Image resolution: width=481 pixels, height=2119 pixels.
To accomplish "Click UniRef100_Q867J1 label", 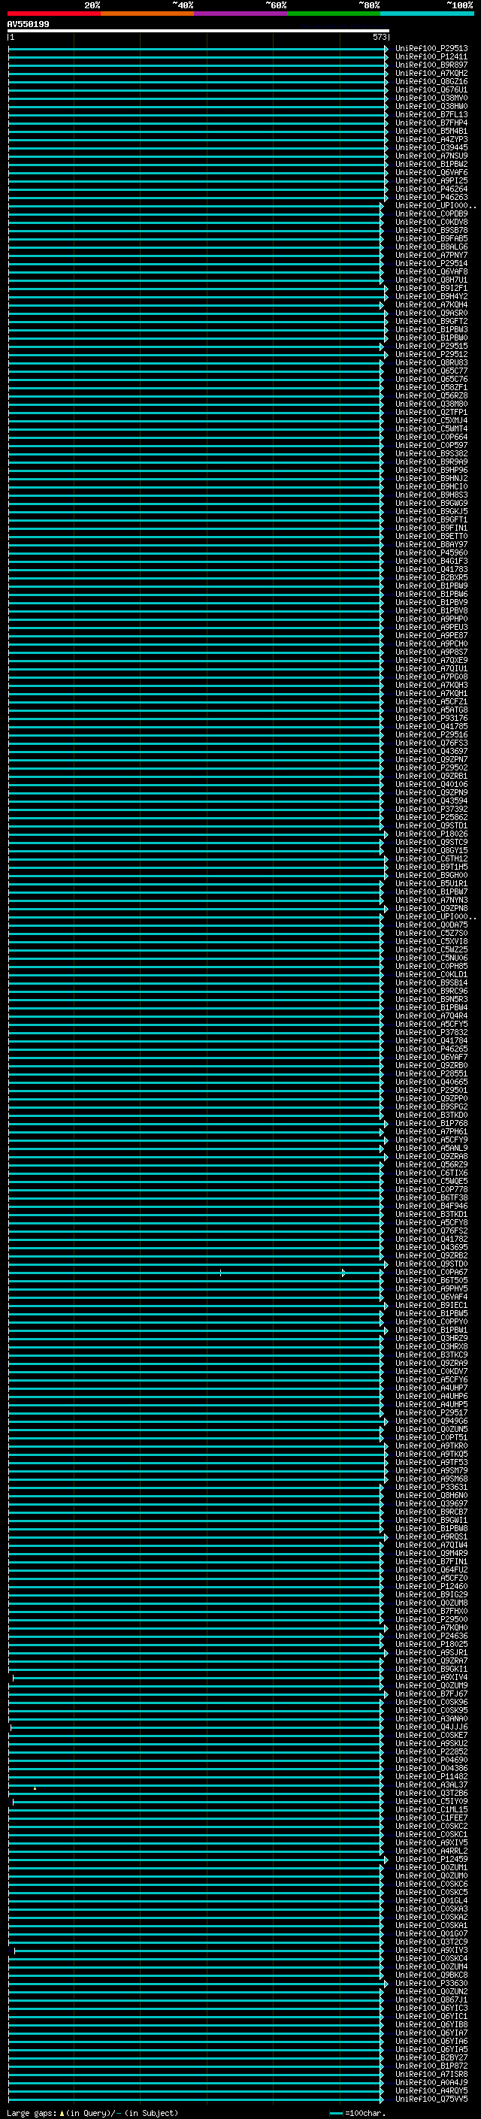I will (431, 1999).
